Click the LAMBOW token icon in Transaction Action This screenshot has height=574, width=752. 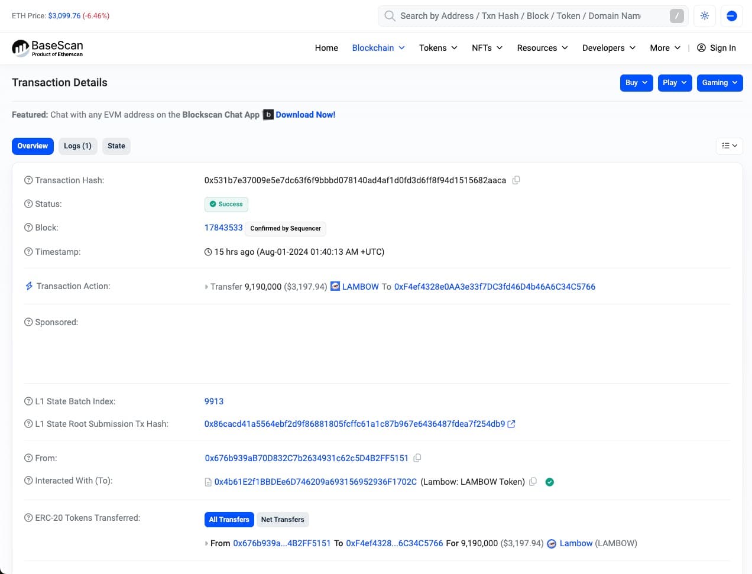pos(335,286)
